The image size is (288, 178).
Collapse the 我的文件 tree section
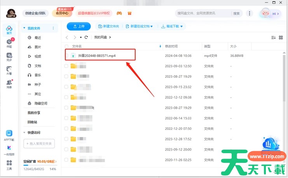(24, 28)
